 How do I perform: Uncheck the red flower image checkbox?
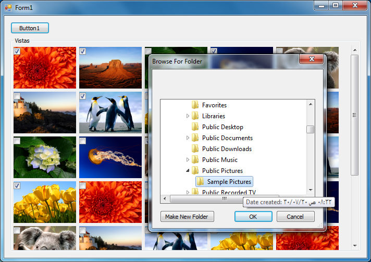tap(17, 52)
